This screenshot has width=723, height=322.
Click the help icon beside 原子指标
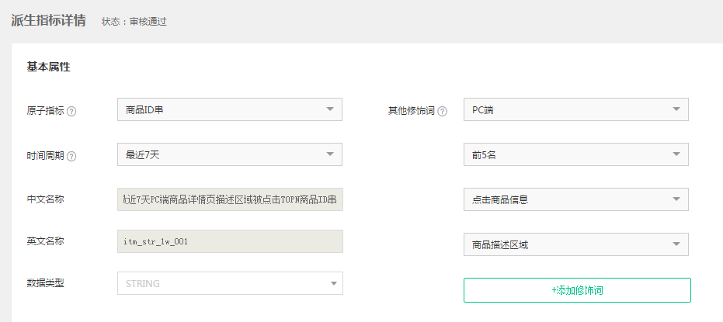point(71,111)
